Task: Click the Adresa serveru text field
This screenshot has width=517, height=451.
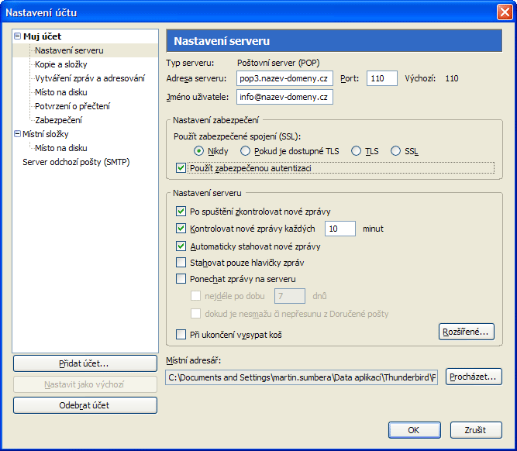Action: pyautogui.click(x=284, y=78)
